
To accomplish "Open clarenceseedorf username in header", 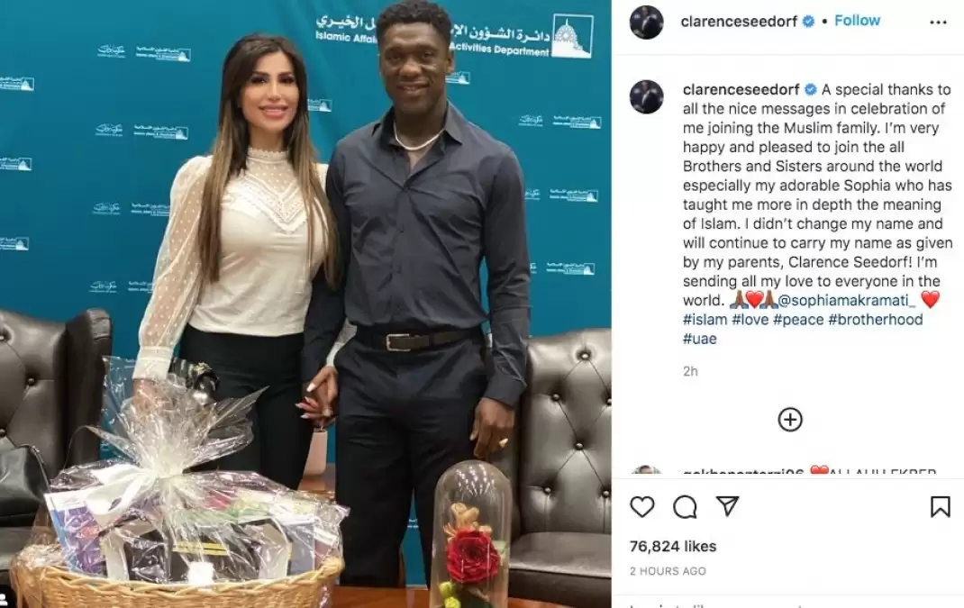I will (x=739, y=21).
